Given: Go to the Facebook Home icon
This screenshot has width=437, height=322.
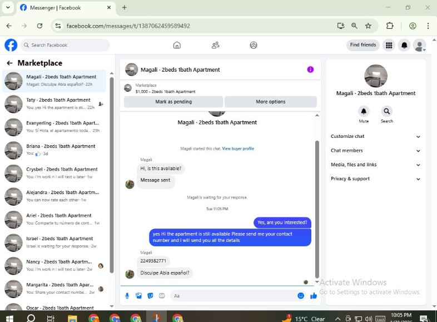Looking at the screenshot, I should point(177,45).
